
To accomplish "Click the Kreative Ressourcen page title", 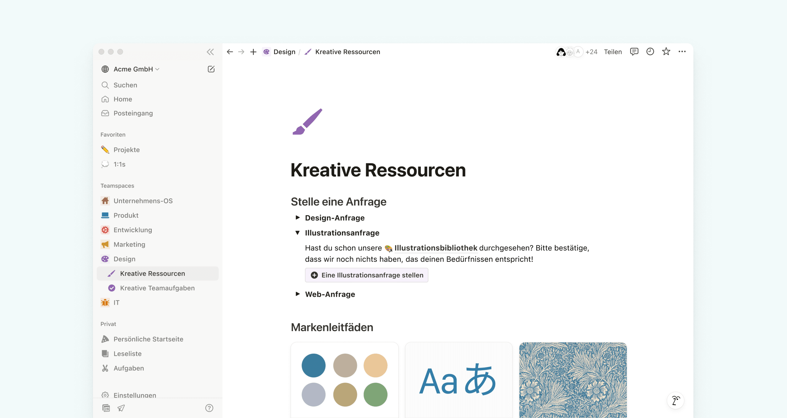I will point(378,170).
